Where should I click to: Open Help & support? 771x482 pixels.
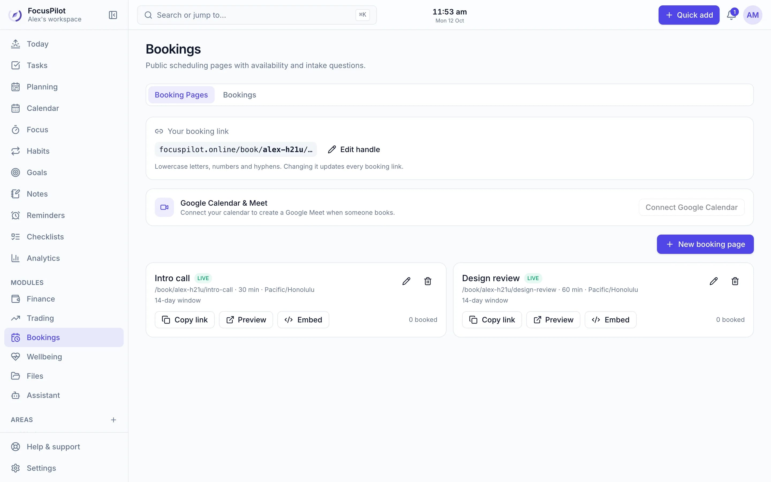(64, 447)
